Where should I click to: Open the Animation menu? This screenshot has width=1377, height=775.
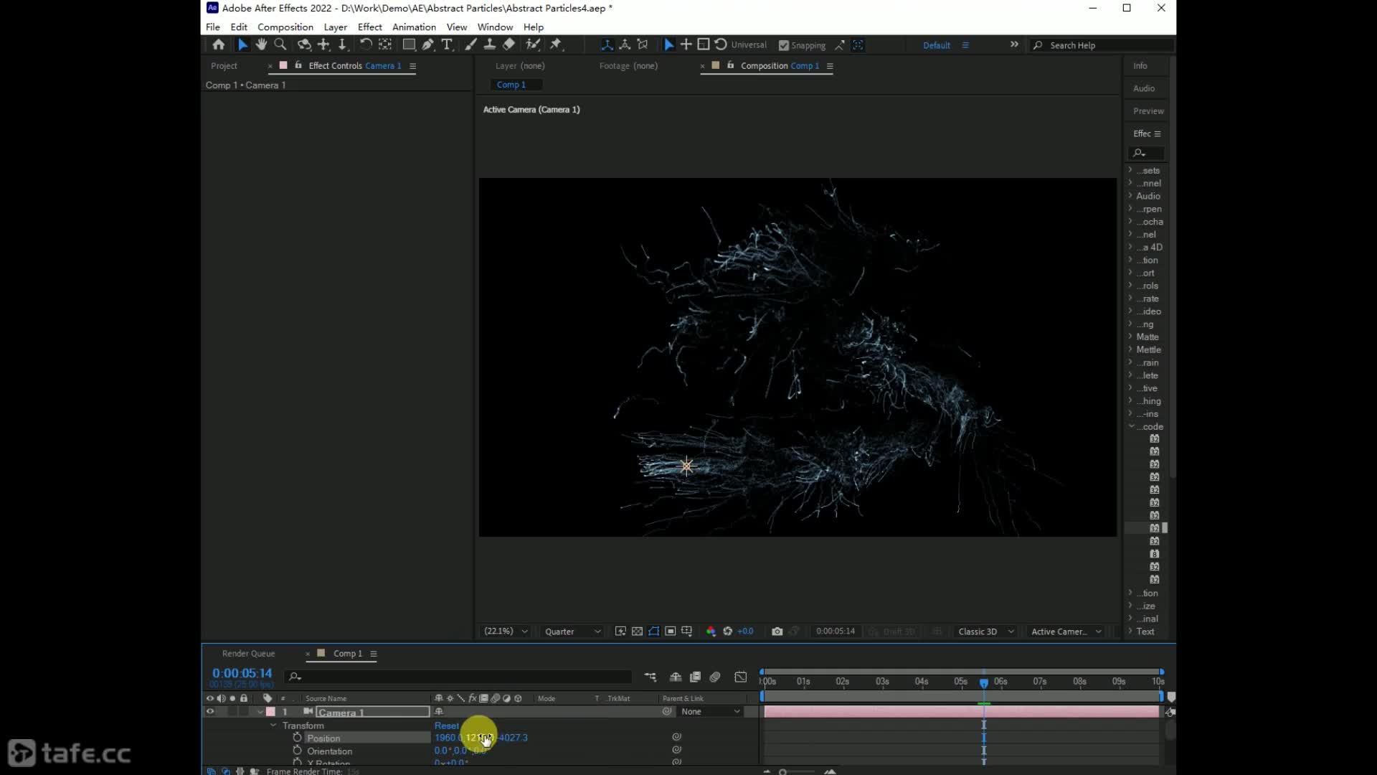(414, 27)
